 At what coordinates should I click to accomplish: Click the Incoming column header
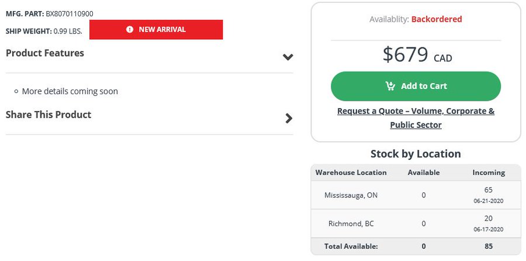[489, 173]
